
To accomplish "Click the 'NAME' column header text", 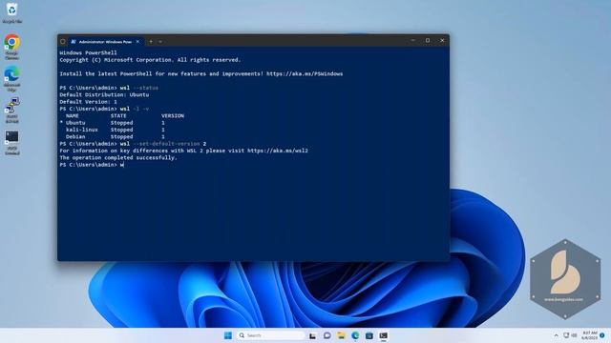I will click(x=73, y=115).
